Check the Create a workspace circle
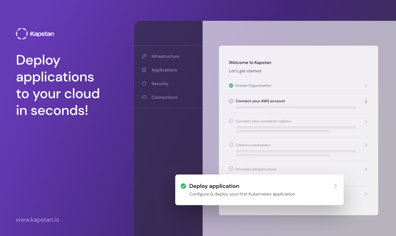The width and height of the screenshot is (396, 236). pyautogui.click(x=231, y=145)
